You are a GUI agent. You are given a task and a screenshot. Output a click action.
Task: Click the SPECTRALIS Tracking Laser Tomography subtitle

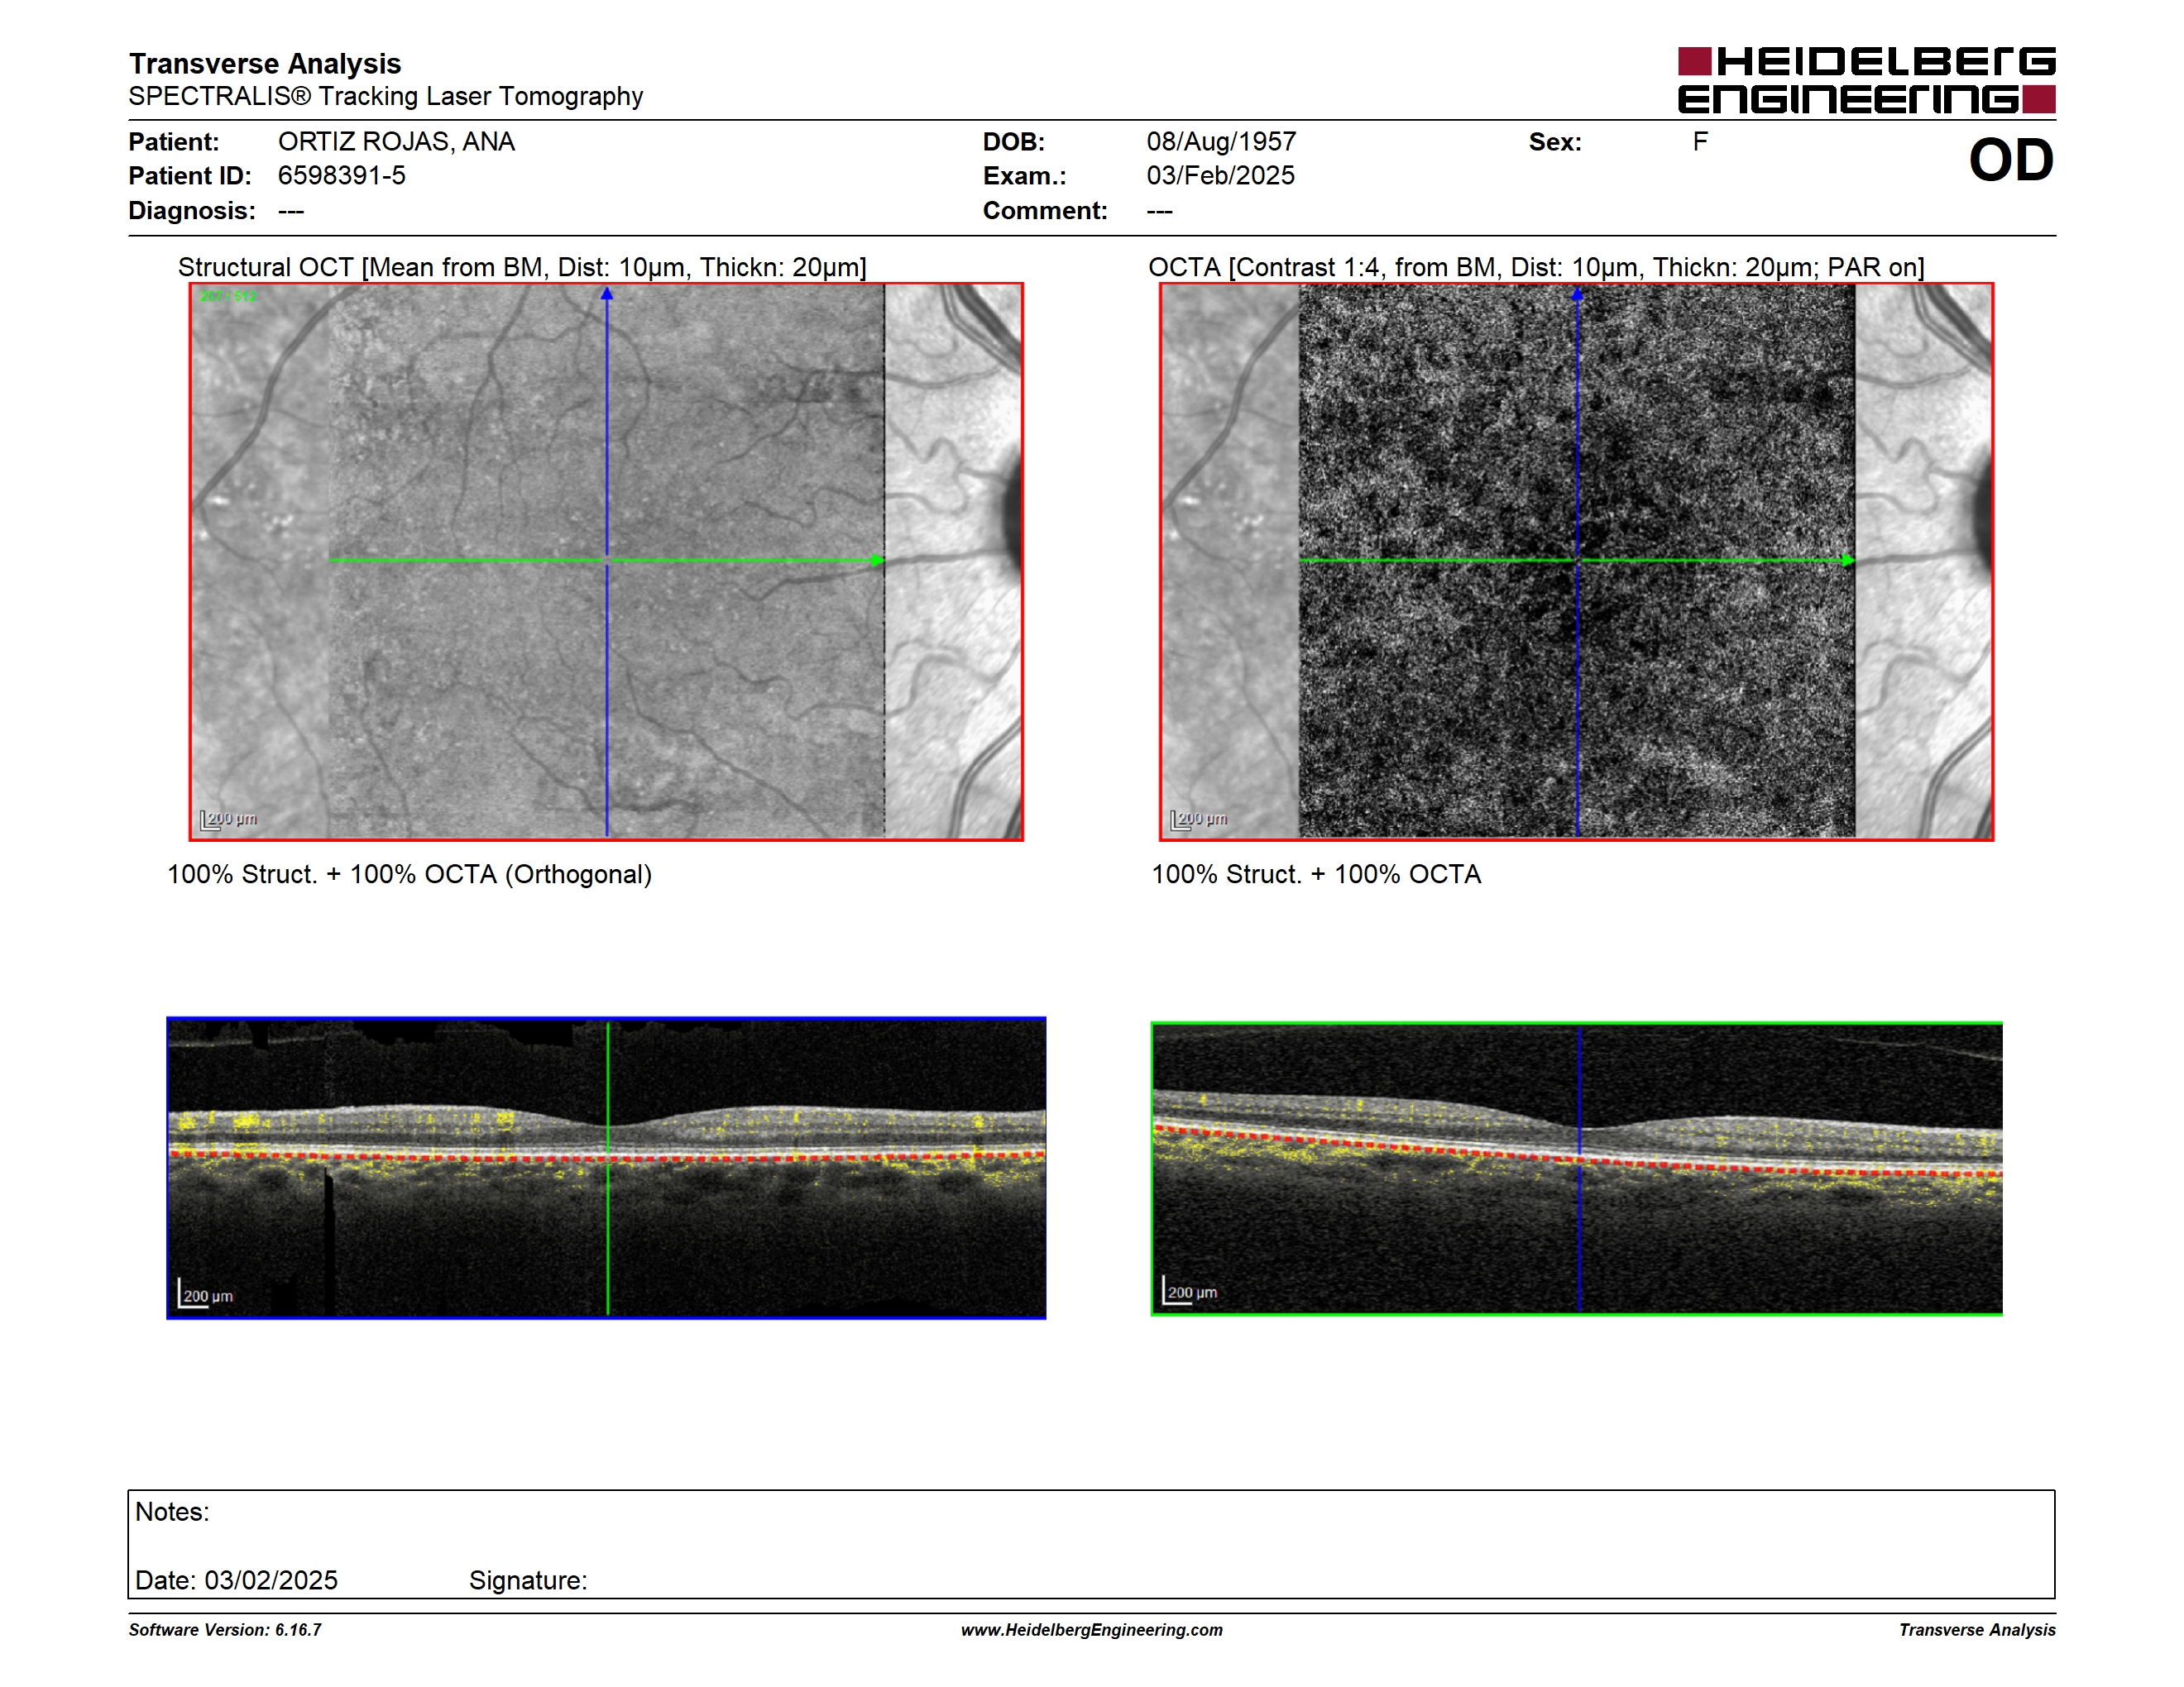click(386, 96)
